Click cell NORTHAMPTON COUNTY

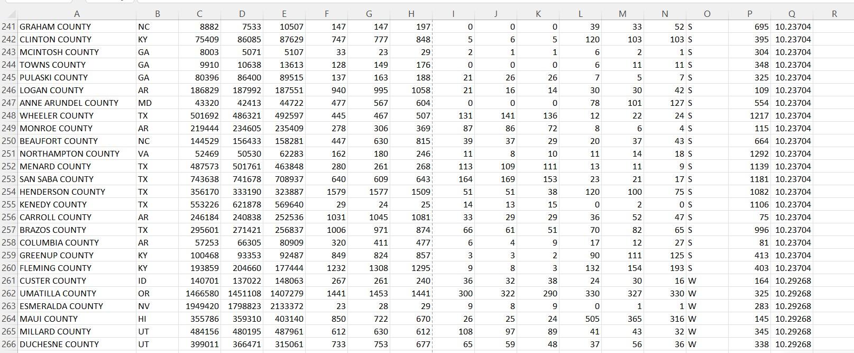point(77,153)
